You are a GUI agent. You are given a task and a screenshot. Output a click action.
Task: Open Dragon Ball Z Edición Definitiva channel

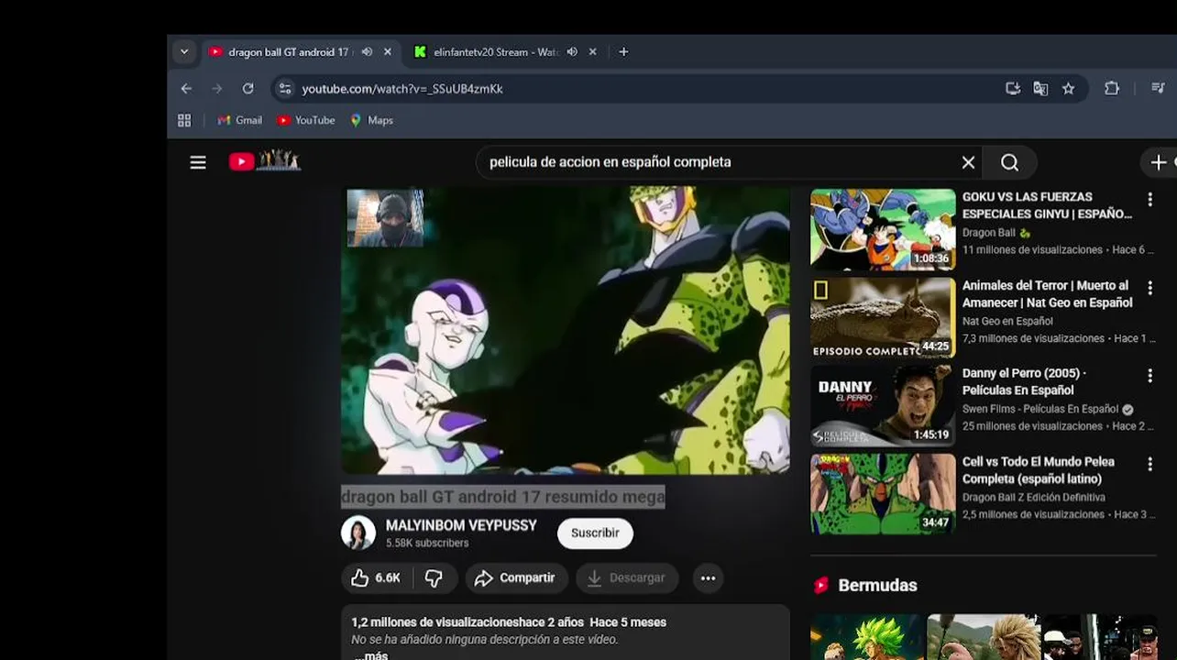pos(1033,497)
